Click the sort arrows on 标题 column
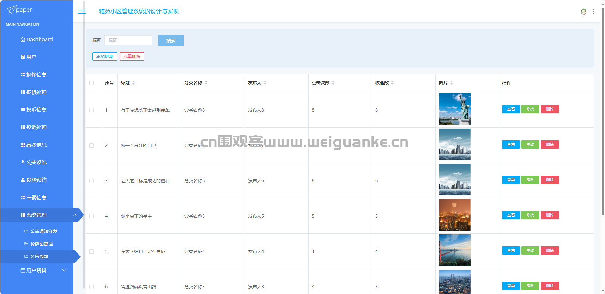 click(x=134, y=83)
